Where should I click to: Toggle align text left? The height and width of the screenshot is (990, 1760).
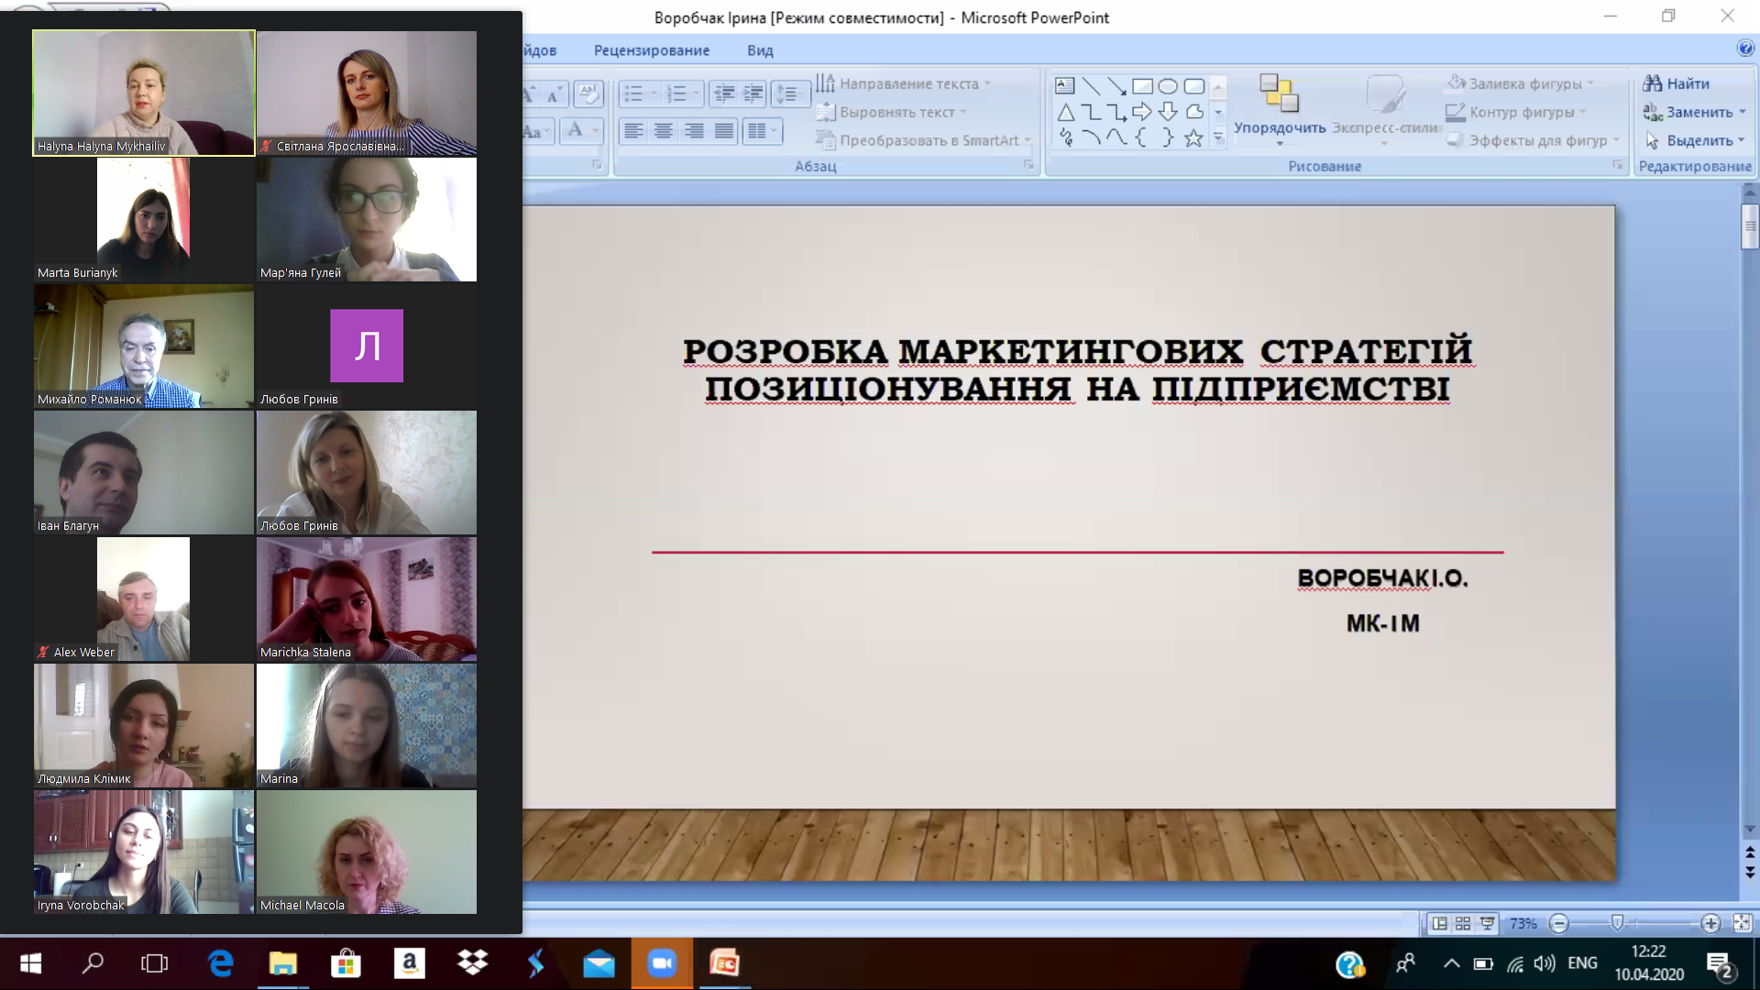(633, 131)
